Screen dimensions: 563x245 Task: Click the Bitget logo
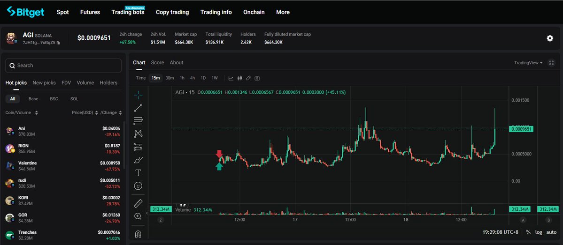tap(25, 12)
